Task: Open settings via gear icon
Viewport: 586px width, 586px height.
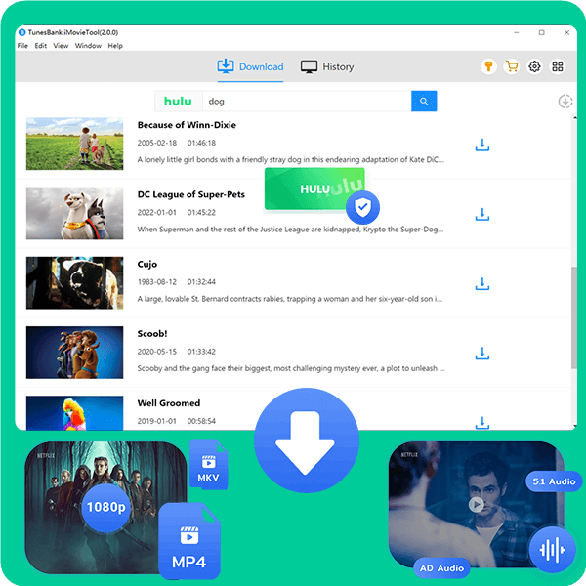Action: tap(534, 66)
